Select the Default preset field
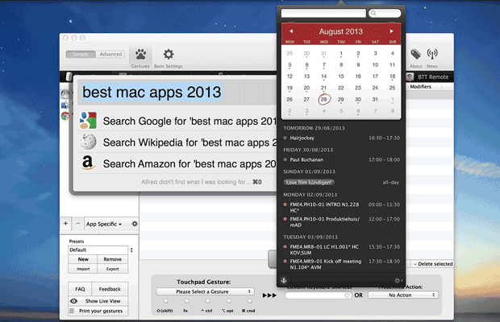 tap(98, 250)
